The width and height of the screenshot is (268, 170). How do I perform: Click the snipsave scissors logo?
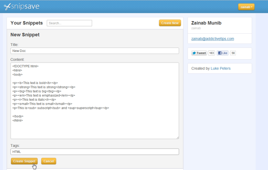point(22,6)
